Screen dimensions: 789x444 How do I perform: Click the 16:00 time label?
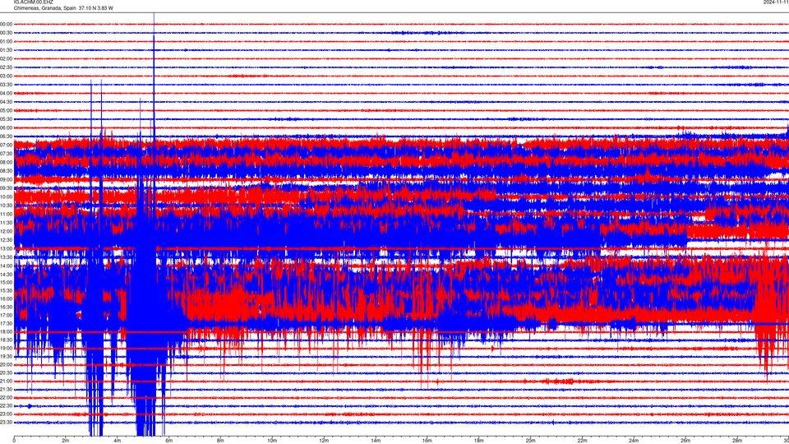point(7,298)
